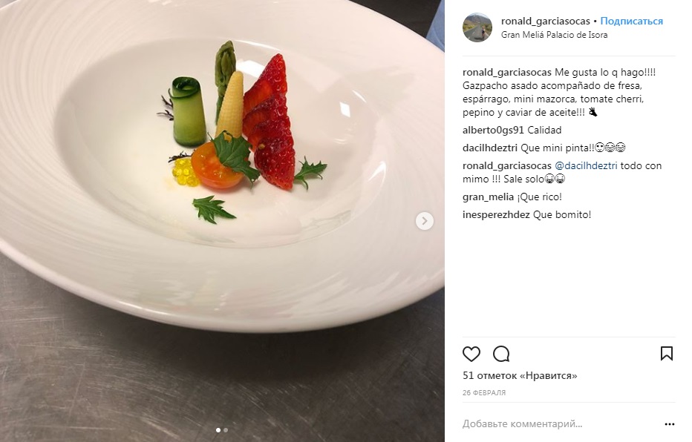Open ronald_garciasocas username in the header
The image size is (692, 442).
click(546, 22)
